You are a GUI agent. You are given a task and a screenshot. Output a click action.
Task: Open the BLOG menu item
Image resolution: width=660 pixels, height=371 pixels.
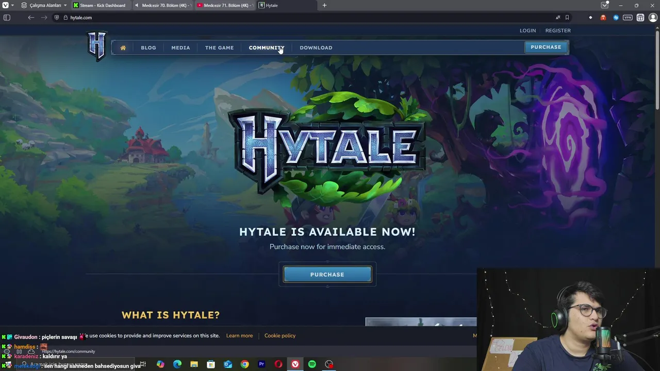[x=148, y=48]
